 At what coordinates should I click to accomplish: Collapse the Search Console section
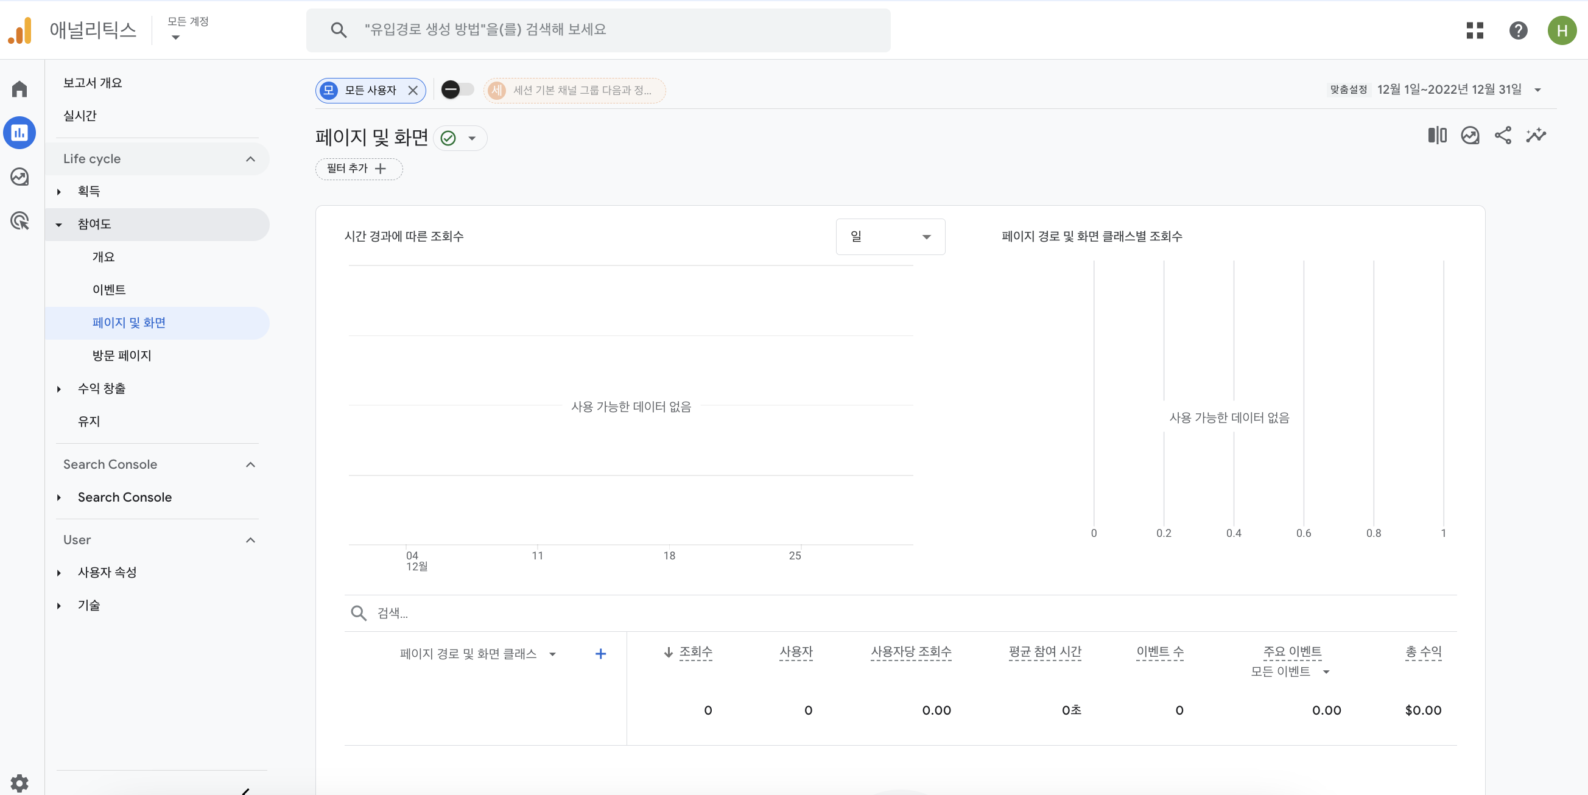tap(250, 464)
